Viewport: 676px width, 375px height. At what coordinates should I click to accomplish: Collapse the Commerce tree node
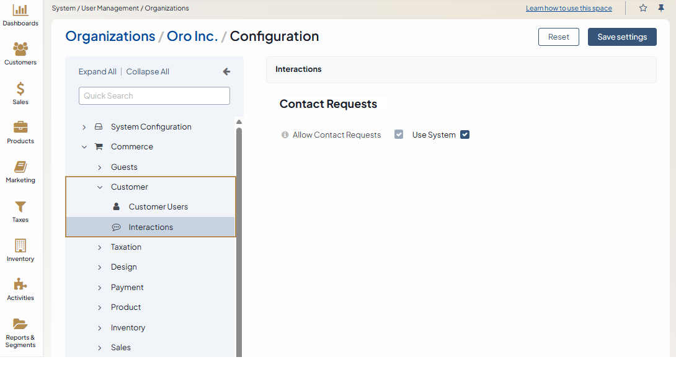point(84,147)
